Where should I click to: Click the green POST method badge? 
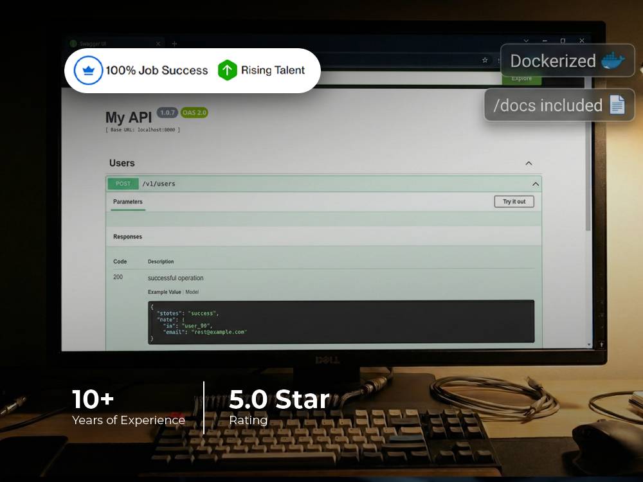pos(123,184)
